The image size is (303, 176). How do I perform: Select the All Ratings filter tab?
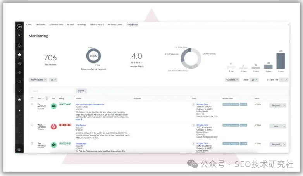tap(81, 24)
